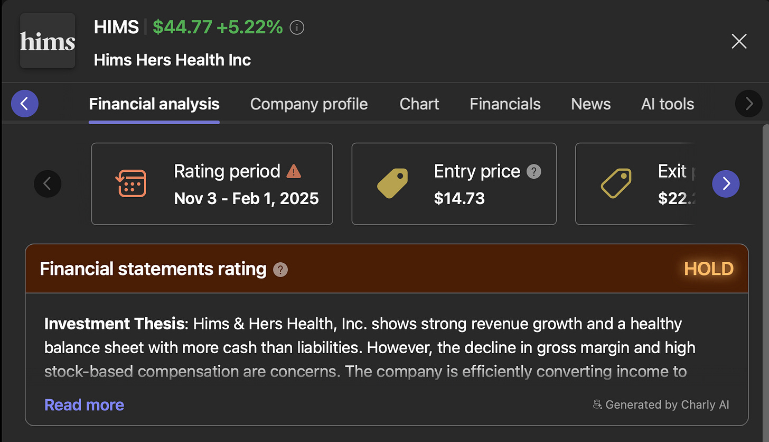Close the HIMS stock panel
The image size is (769, 442).
pyautogui.click(x=739, y=41)
